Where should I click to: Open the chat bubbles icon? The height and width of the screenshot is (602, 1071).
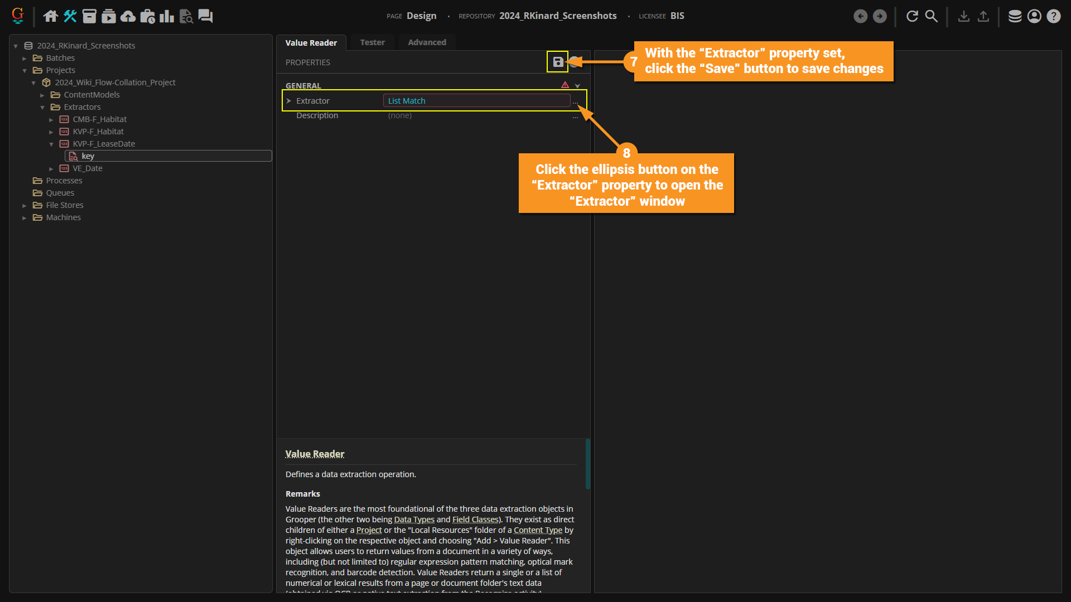205,16
